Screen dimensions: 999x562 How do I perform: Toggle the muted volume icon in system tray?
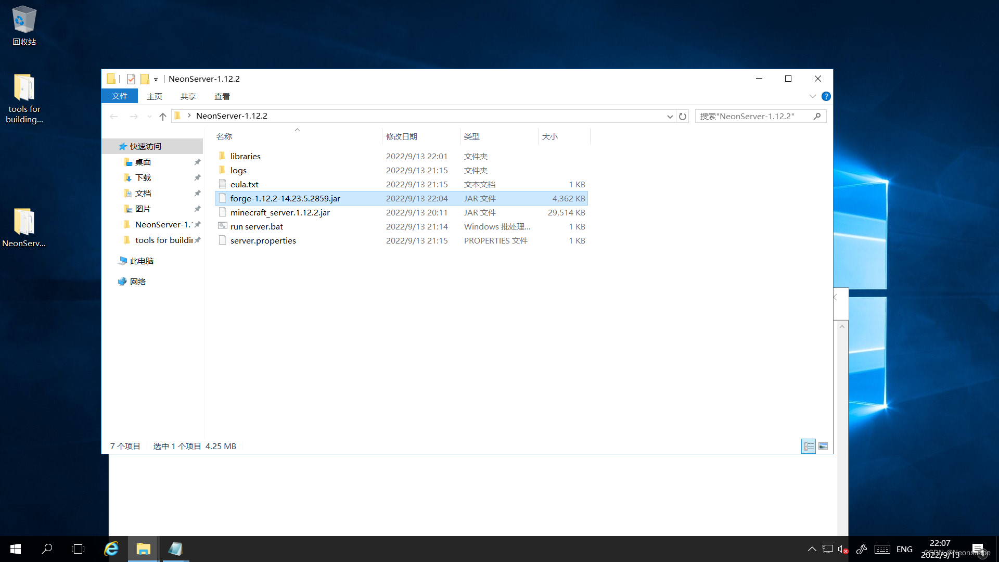(842, 549)
